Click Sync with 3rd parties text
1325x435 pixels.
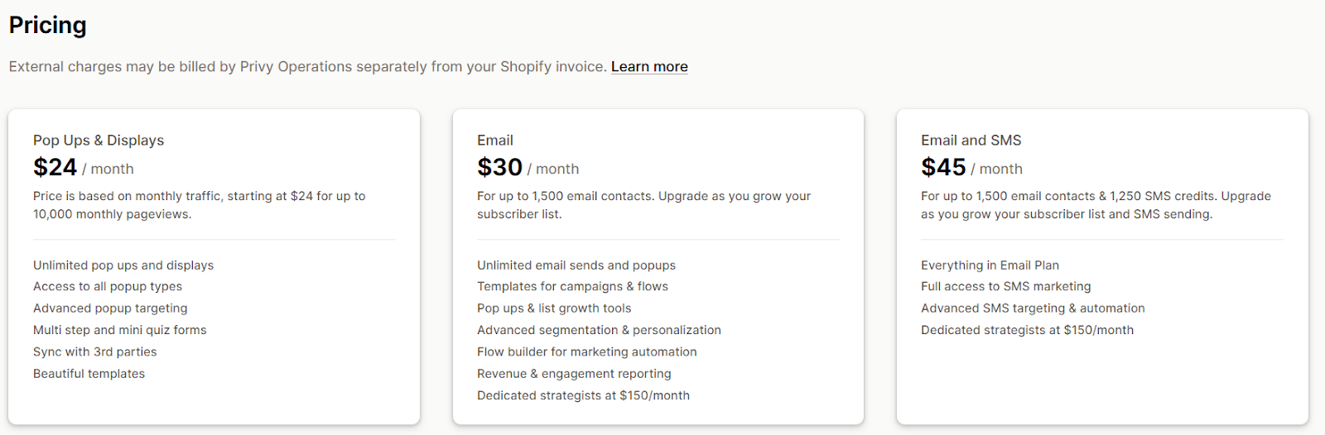tap(95, 352)
